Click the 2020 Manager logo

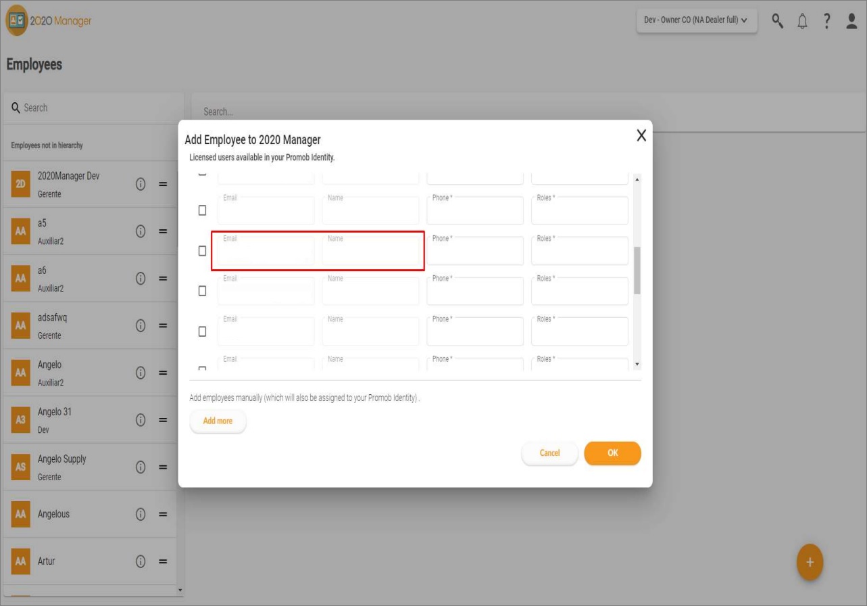[49, 20]
